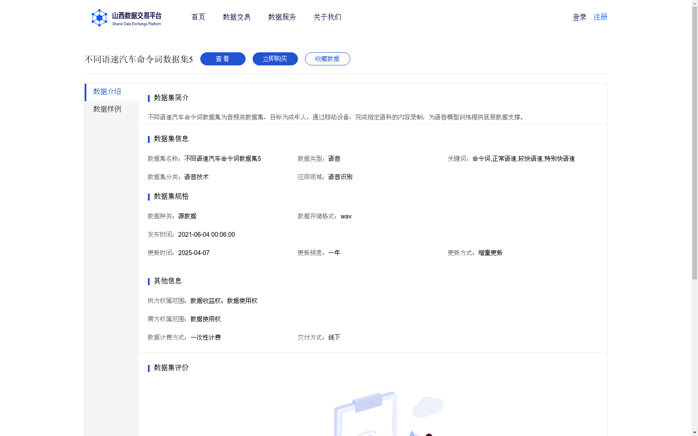The image size is (698, 436).
Task: Click the 注册 link
Action: click(600, 17)
